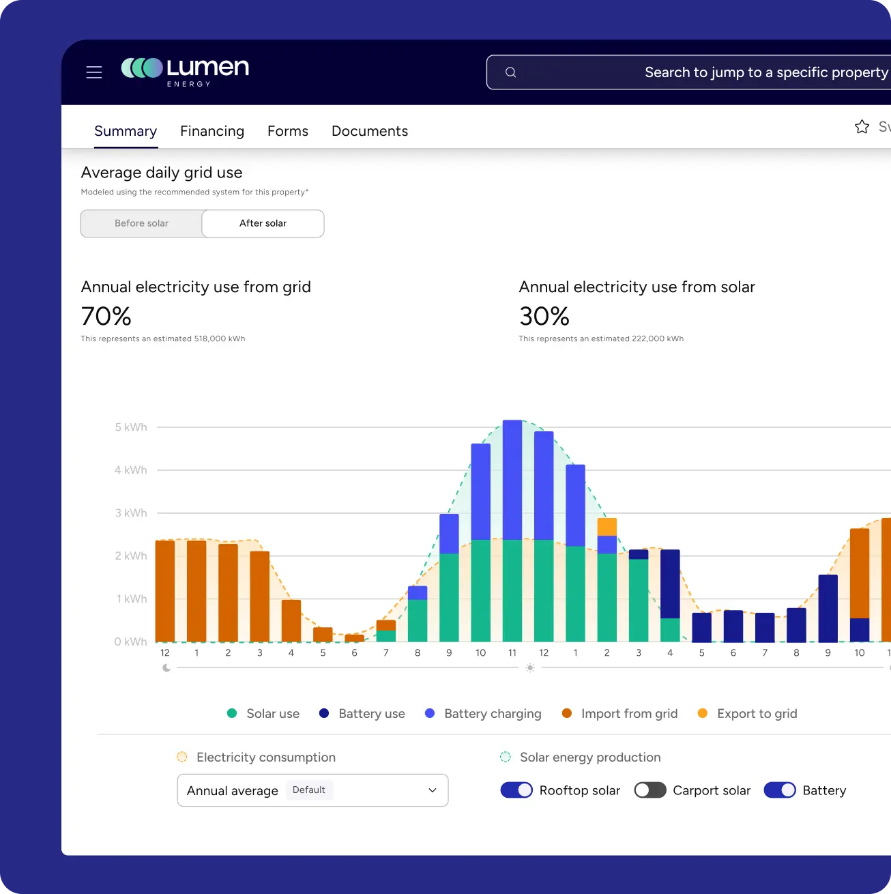This screenshot has height=894, width=891.
Task: Disable the Rooftop solar toggle
Action: click(x=516, y=790)
